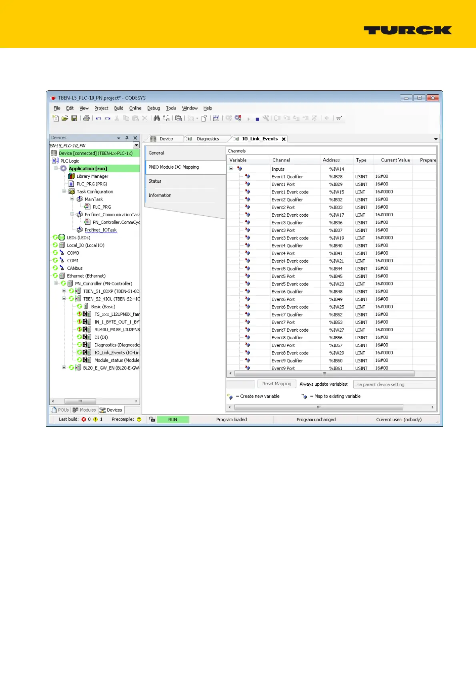
Task: Collapse the PN_Controller tree node
Action: 56,283
